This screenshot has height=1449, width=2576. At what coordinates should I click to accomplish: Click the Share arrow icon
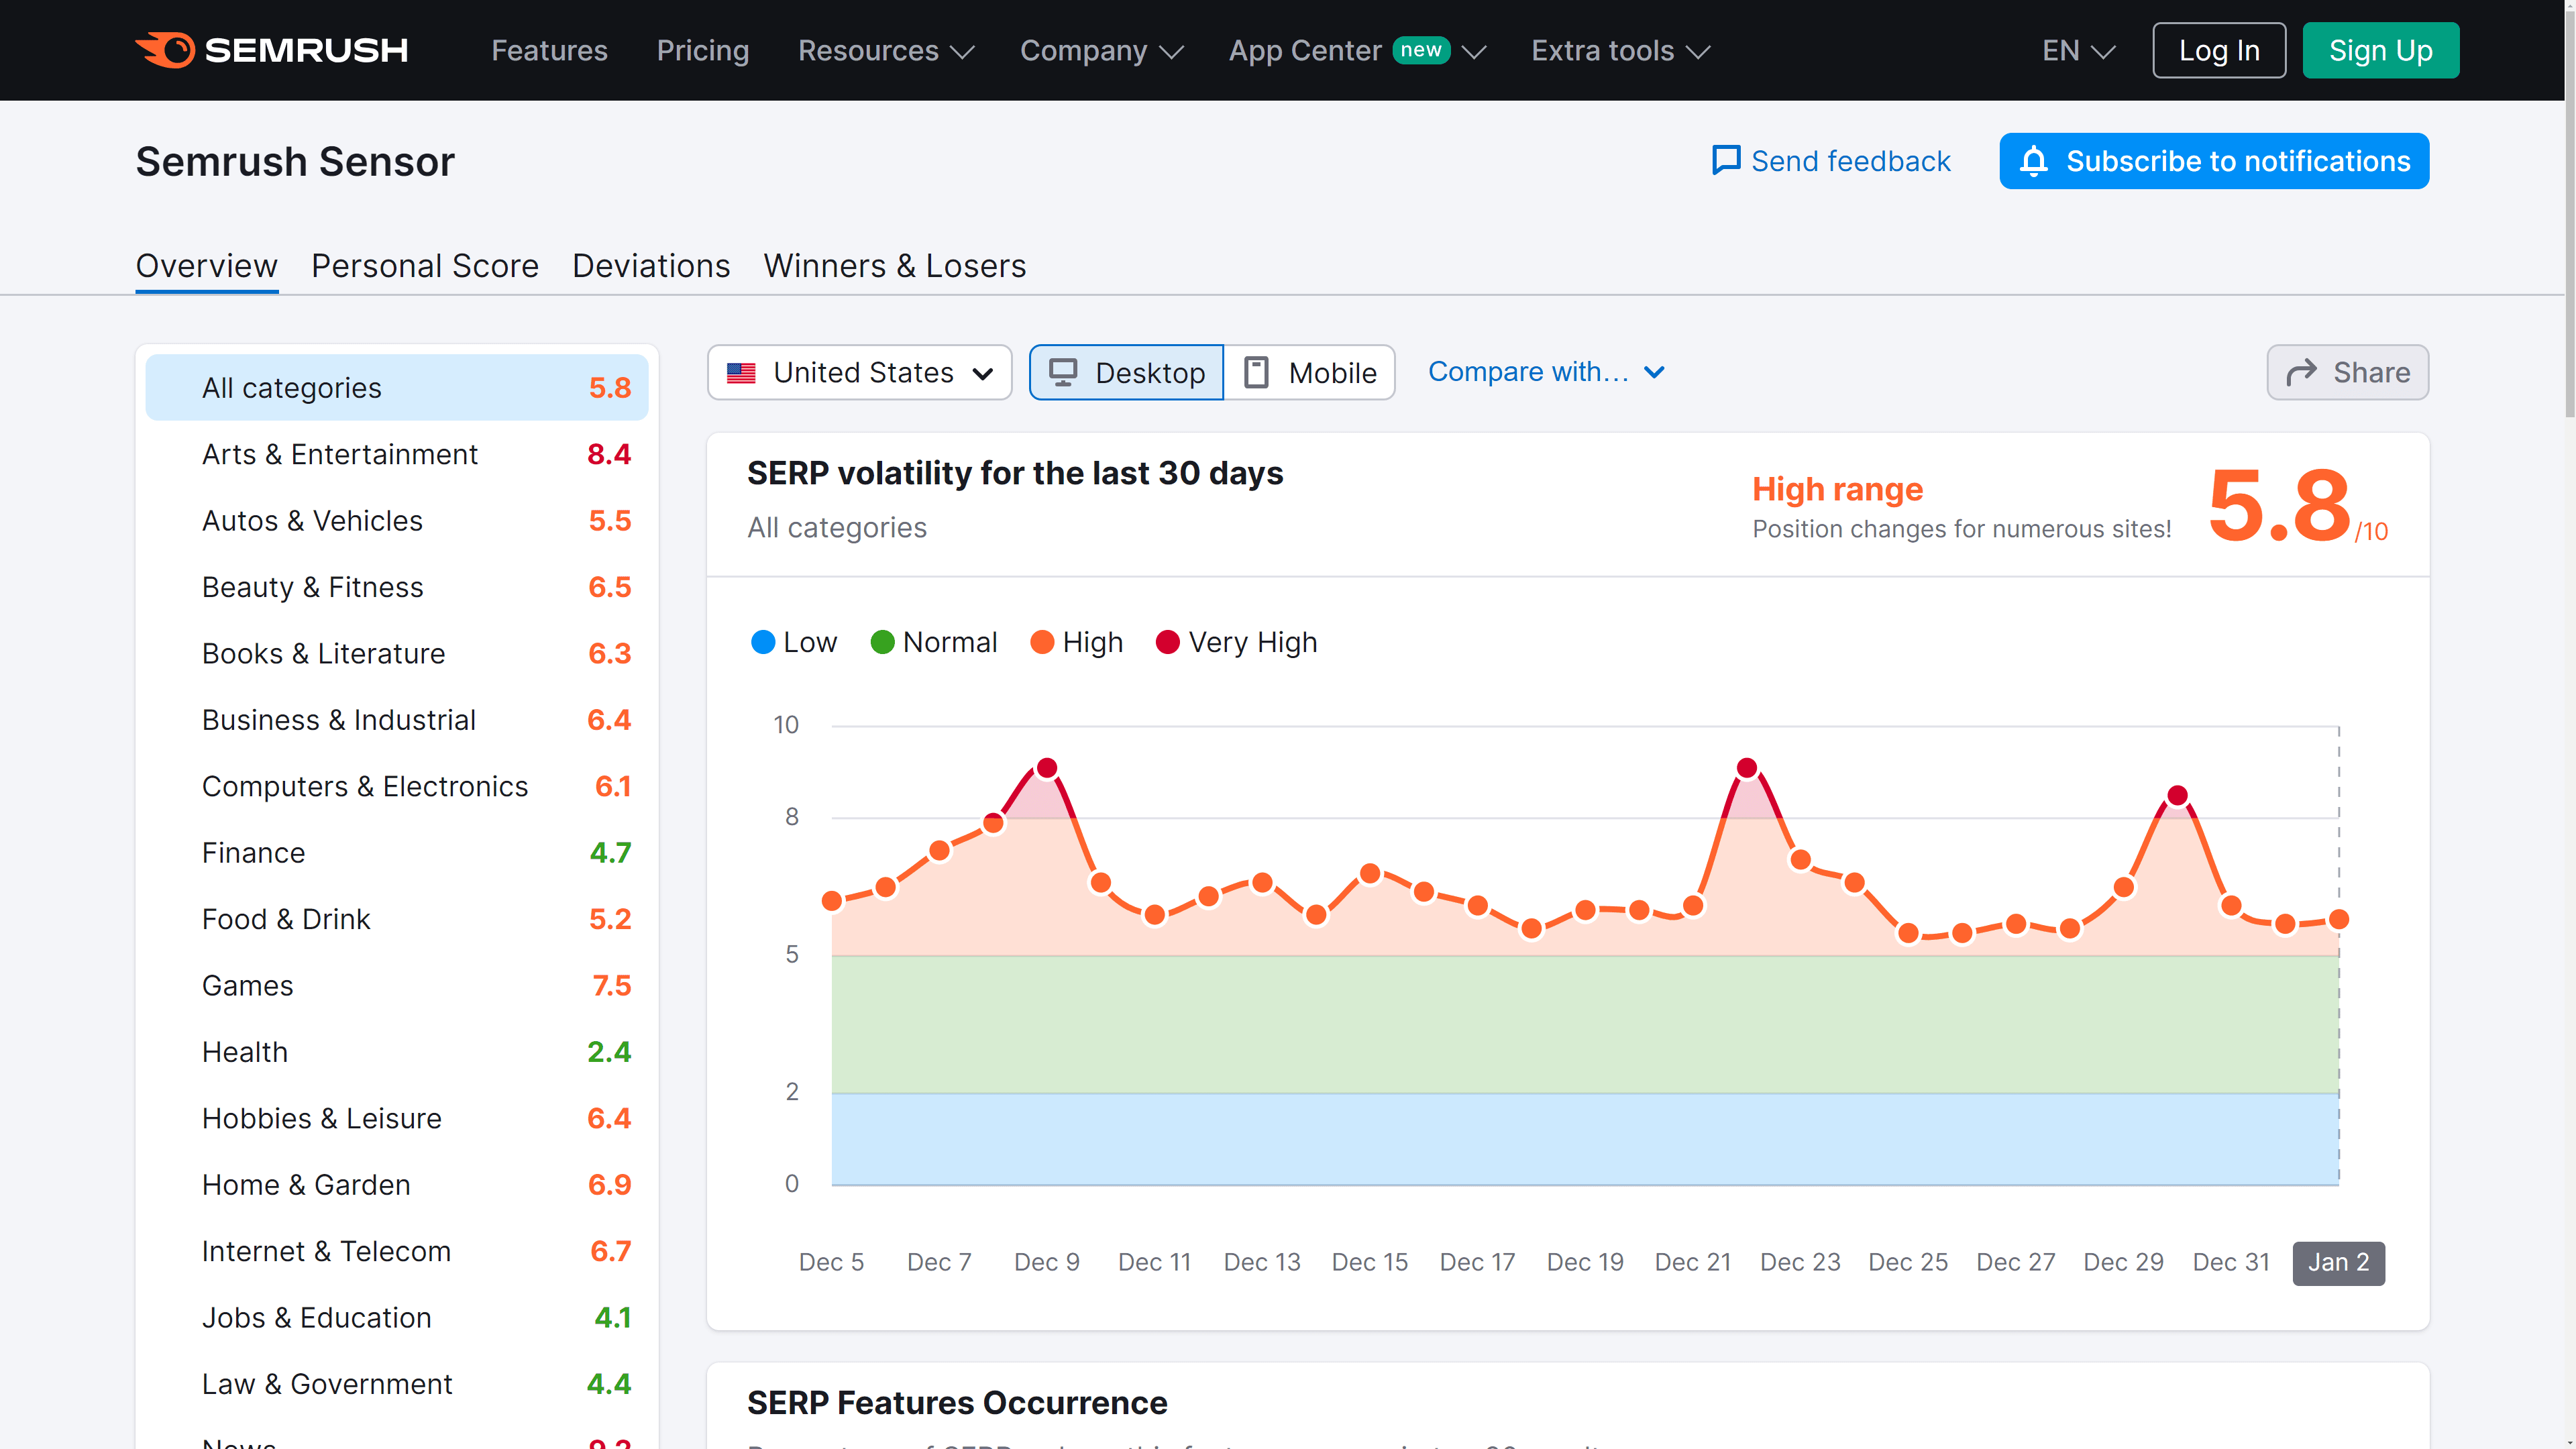pyautogui.click(x=2301, y=372)
